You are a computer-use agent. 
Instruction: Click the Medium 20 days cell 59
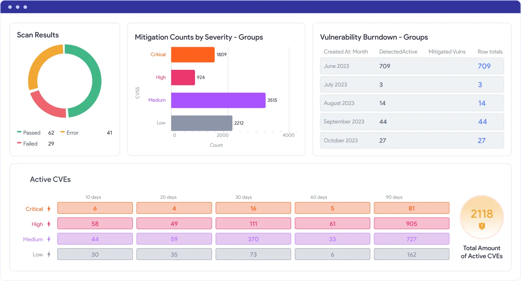pos(174,239)
